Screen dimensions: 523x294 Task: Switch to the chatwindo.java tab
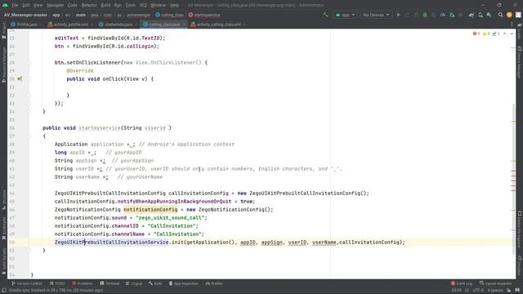pyautogui.click(x=118, y=24)
